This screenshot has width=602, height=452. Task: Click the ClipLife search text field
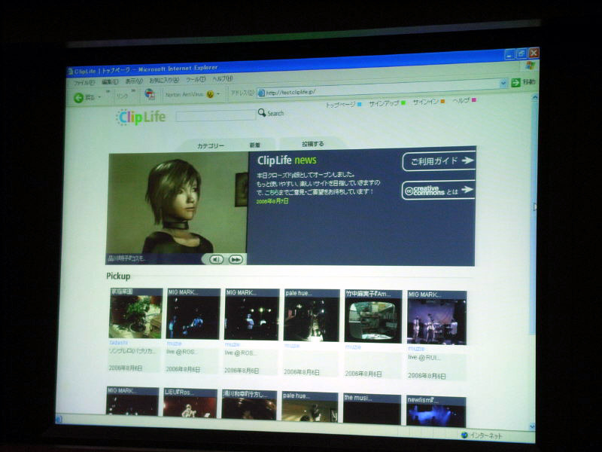[216, 116]
